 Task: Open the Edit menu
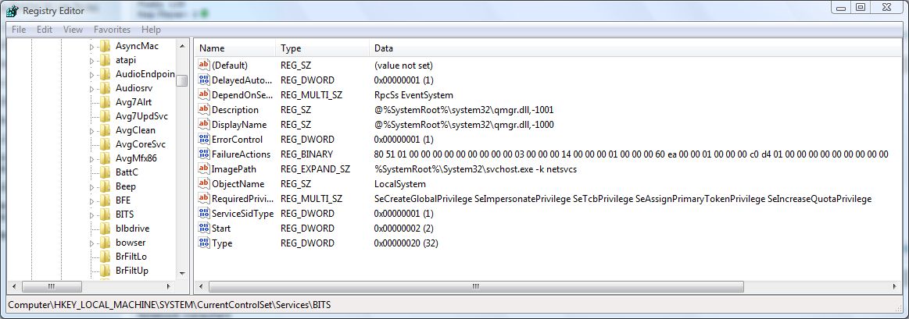coord(45,30)
